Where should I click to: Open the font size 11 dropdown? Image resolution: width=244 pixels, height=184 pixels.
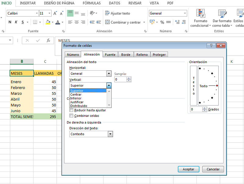pyautogui.click(x=49, y=13)
